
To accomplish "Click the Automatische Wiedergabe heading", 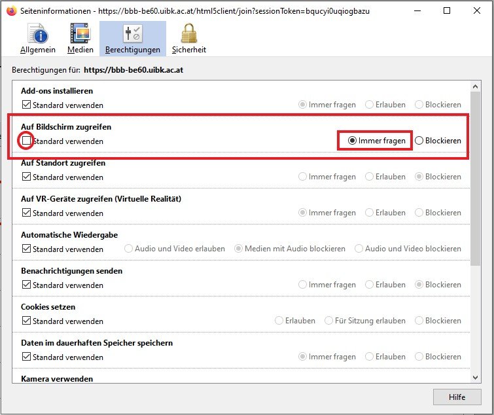I will 69,235.
